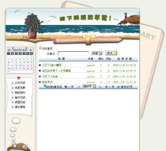This screenshot has height=151, width=166.
Task: Go to next month in calendar
Action: (x=31, y=50)
